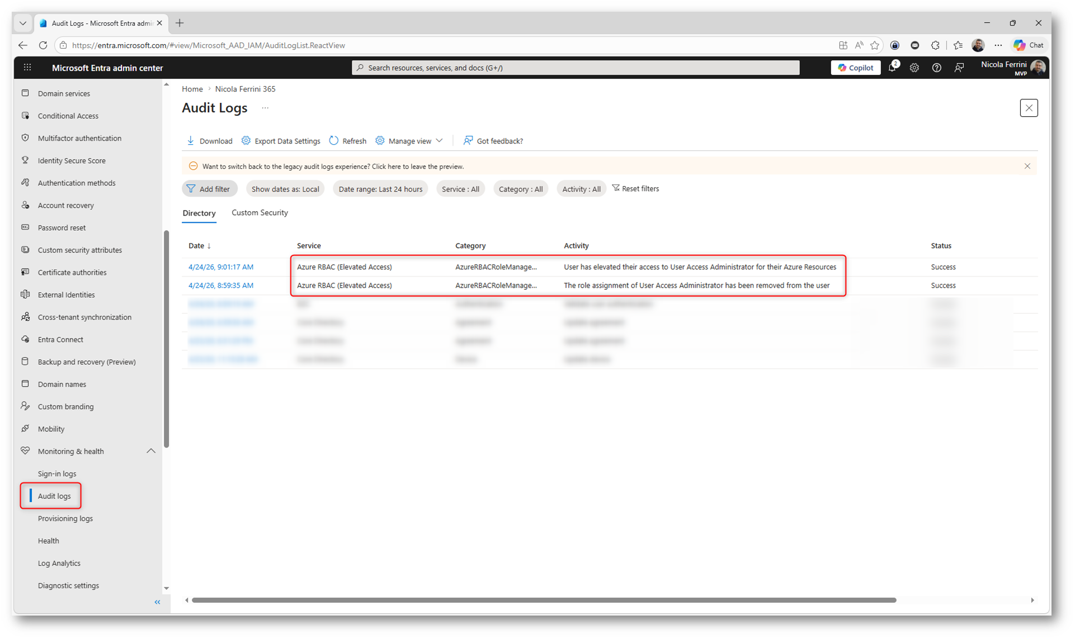Click the Download arrow icon
The image size is (1075, 639).
(x=191, y=141)
